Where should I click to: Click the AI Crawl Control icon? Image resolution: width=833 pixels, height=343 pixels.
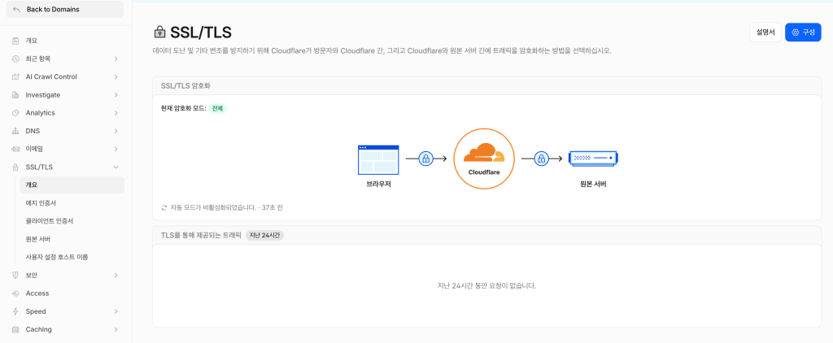15,76
